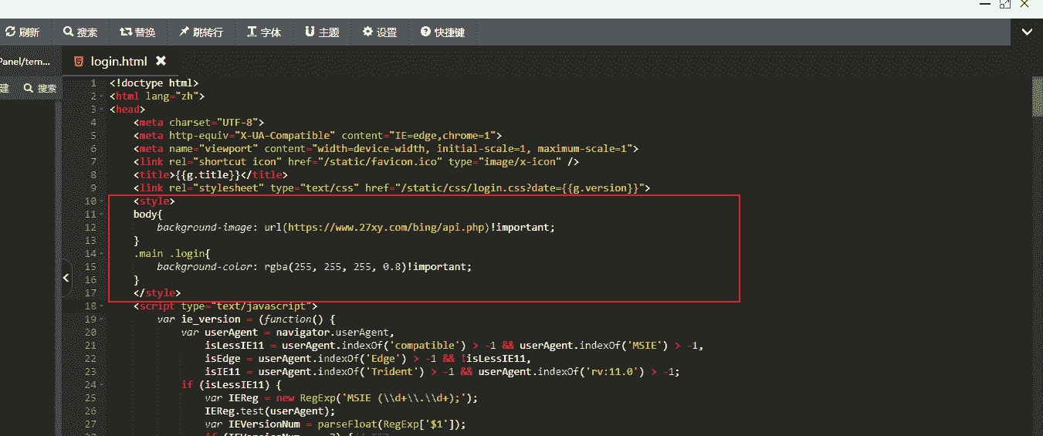Collapse the body CSS rule at line 11
The image size is (1043, 436).
[102, 215]
